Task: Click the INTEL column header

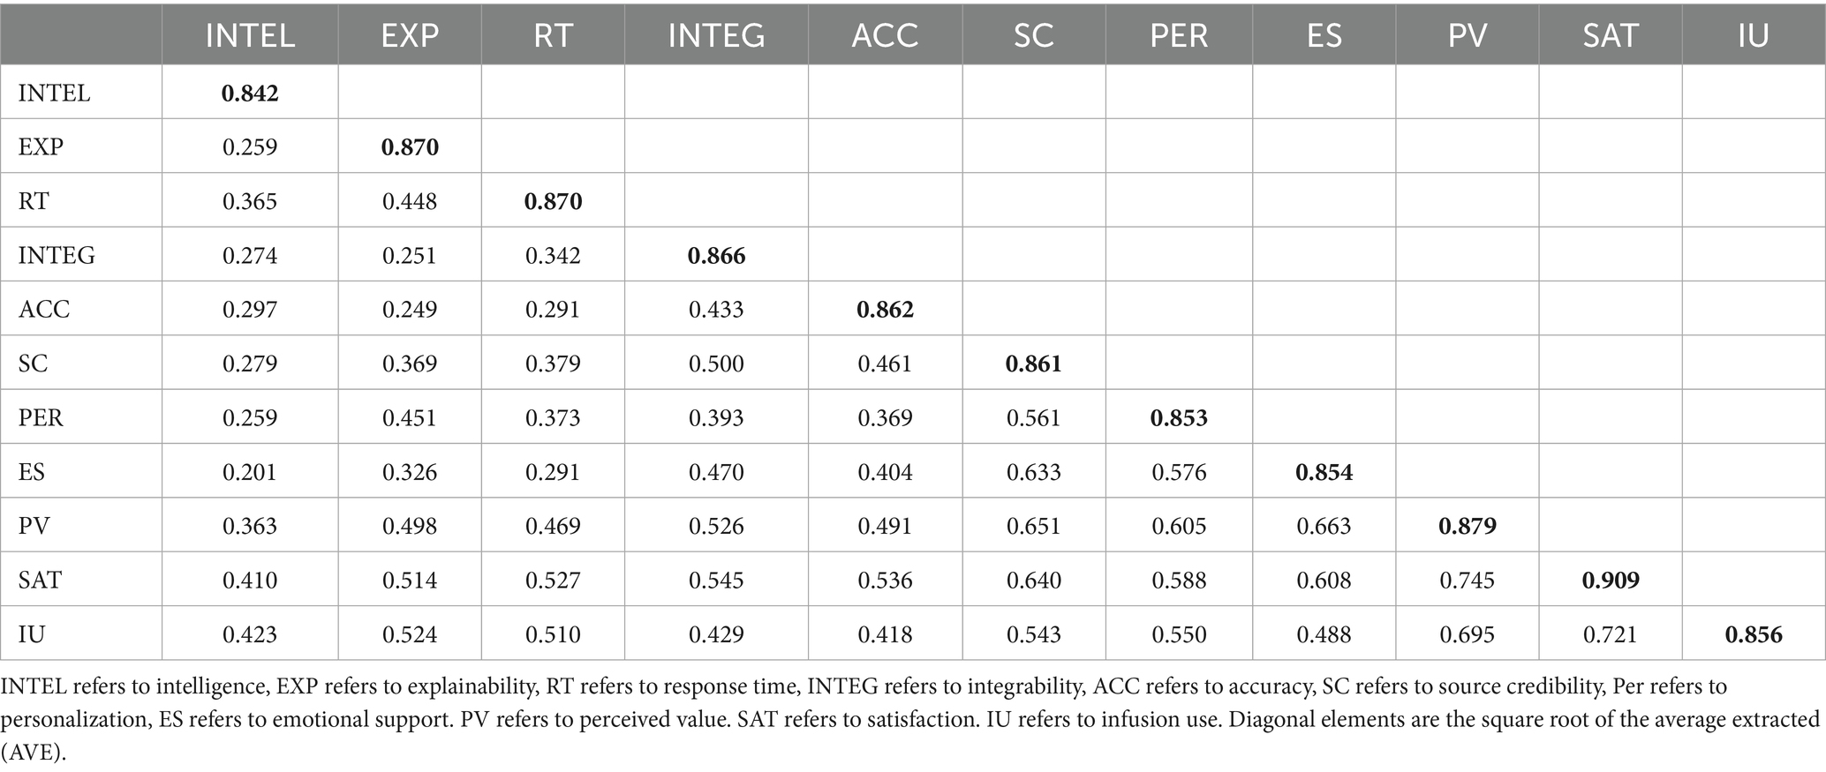Action: pos(250,35)
